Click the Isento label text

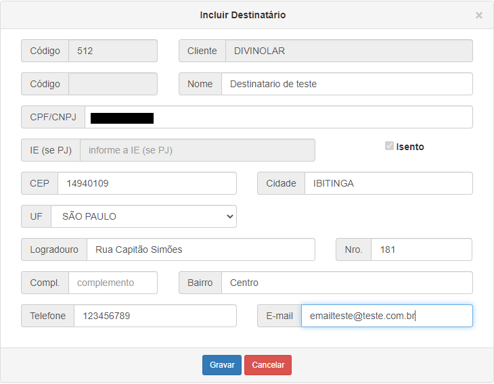pyautogui.click(x=410, y=147)
